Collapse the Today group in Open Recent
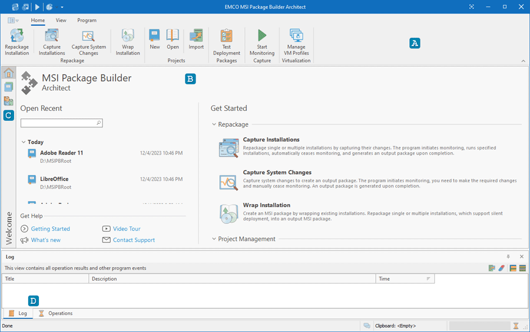The height and width of the screenshot is (332, 530). 24,142
